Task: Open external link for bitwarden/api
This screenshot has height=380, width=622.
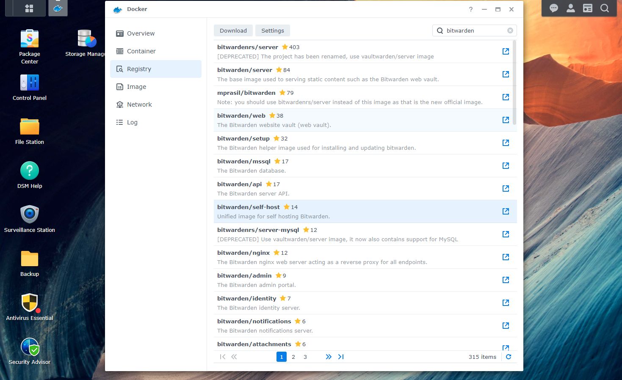Action: tap(506, 188)
